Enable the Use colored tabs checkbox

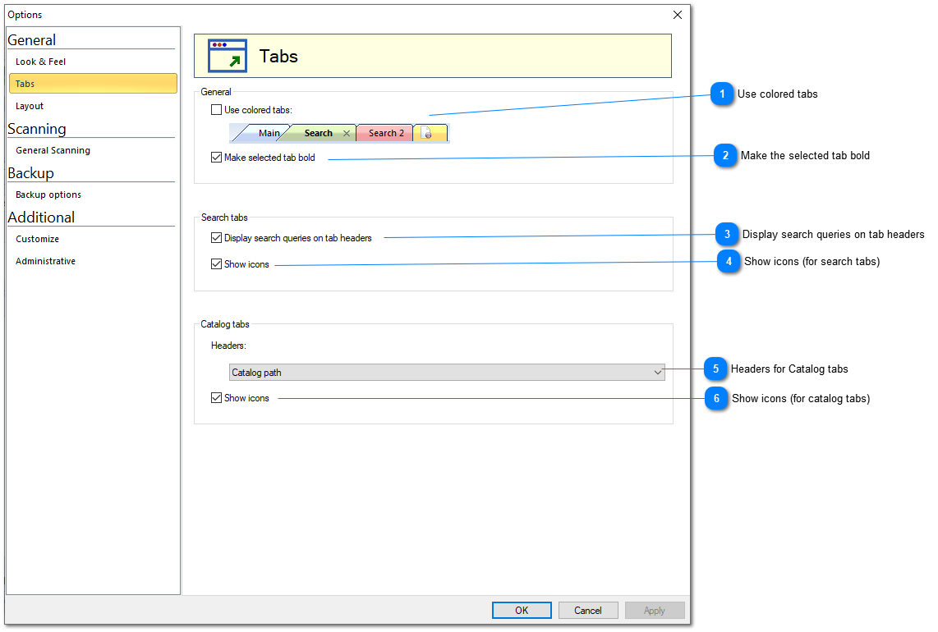pyautogui.click(x=217, y=110)
